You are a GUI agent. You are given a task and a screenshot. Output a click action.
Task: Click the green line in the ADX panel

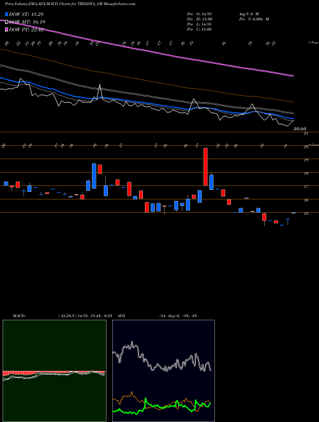pos(161,407)
